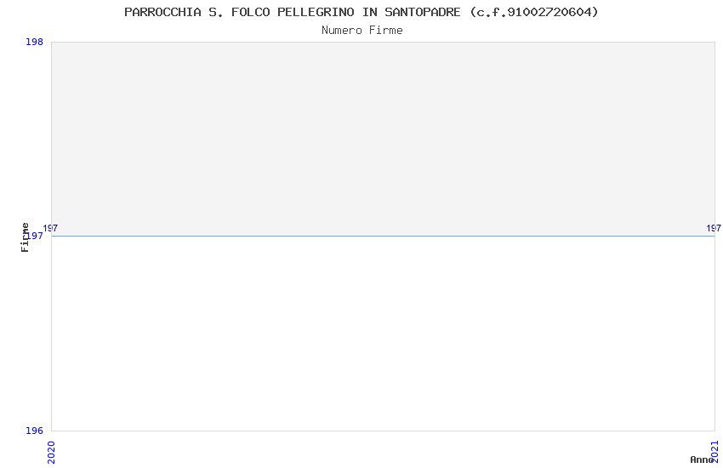Click the gray shaded area above the line
This screenshot has width=723, height=468.
[383, 139]
